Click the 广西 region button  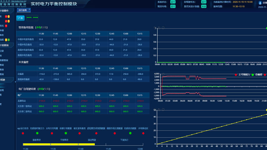pos(20,18)
